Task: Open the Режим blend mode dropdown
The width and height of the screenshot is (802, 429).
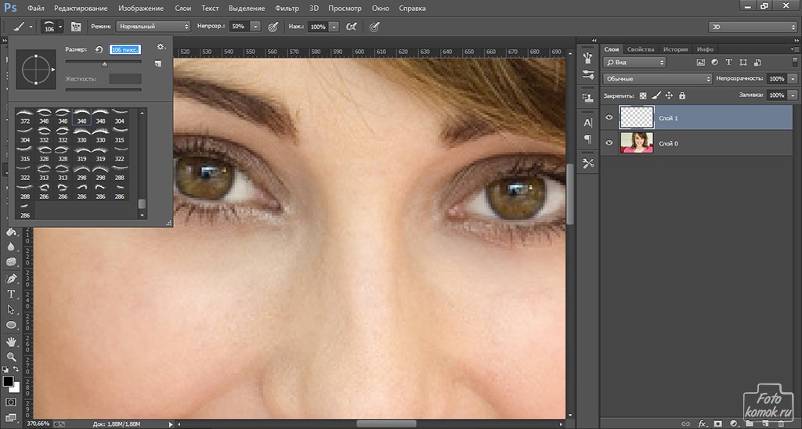Action: coord(153,26)
